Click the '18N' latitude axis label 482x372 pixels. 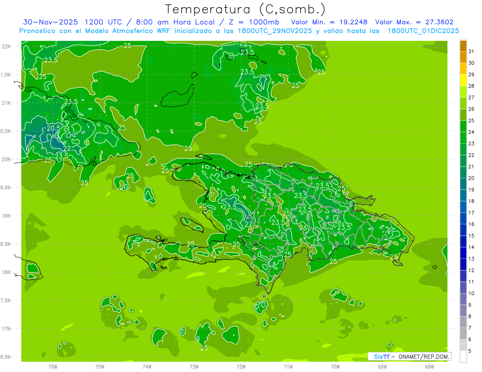pyautogui.click(x=6, y=272)
